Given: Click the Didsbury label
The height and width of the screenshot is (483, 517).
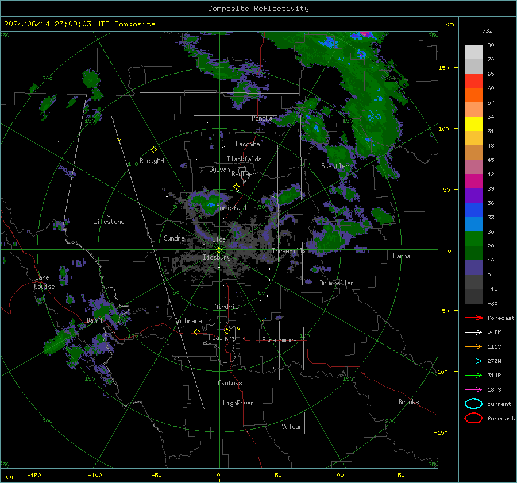Looking at the screenshot, I should click(217, 257).
